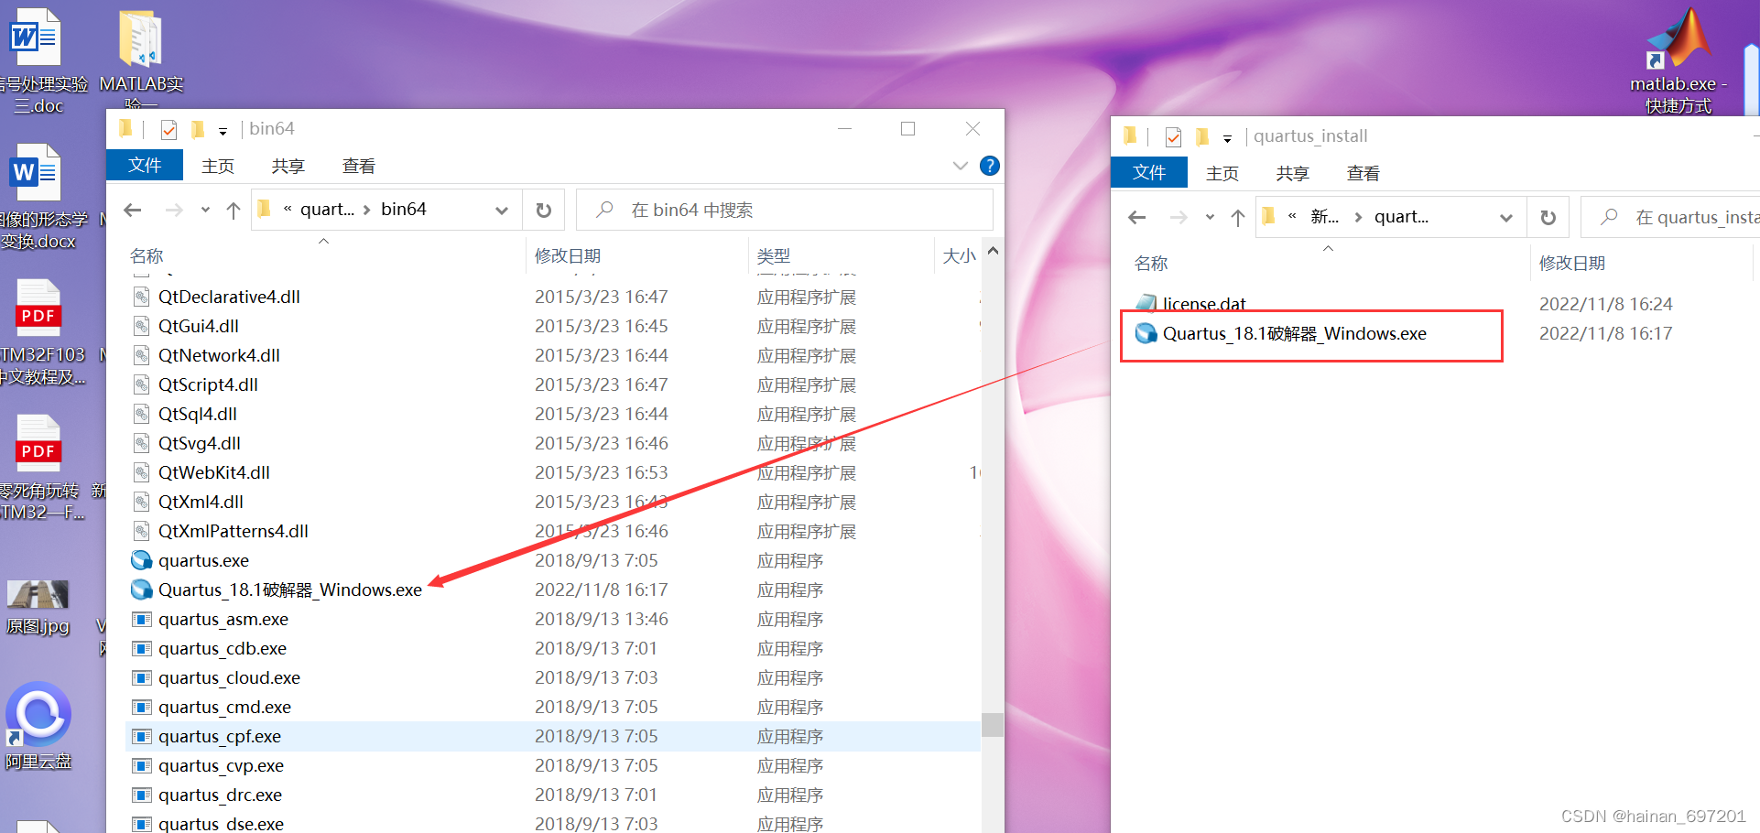Select quartus_drc.exe file
Screen dimensions: 1760x833
220,795
